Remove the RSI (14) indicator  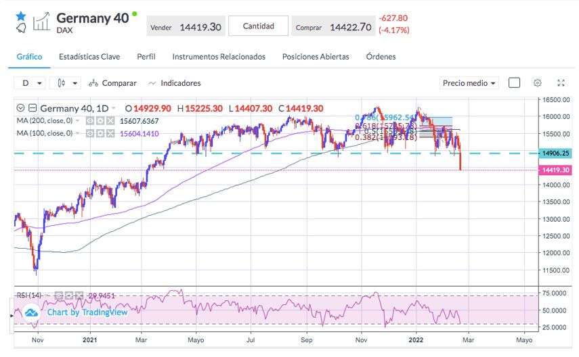[x=79, y=295]
